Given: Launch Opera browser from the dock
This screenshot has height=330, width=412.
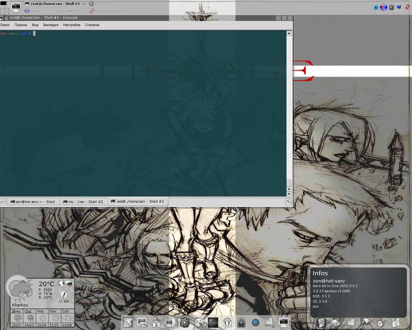Looking at the screenshot, I should point(227,322).
